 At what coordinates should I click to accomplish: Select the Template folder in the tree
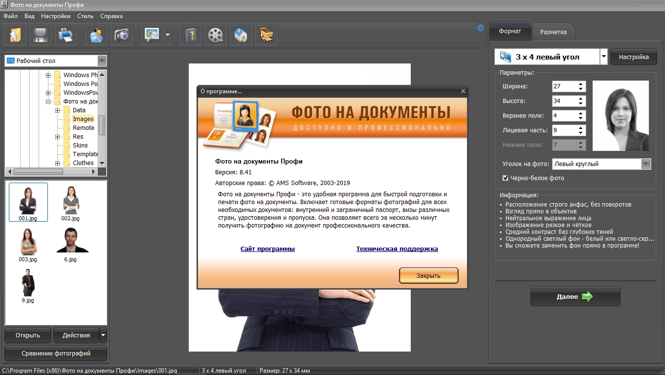85,154
